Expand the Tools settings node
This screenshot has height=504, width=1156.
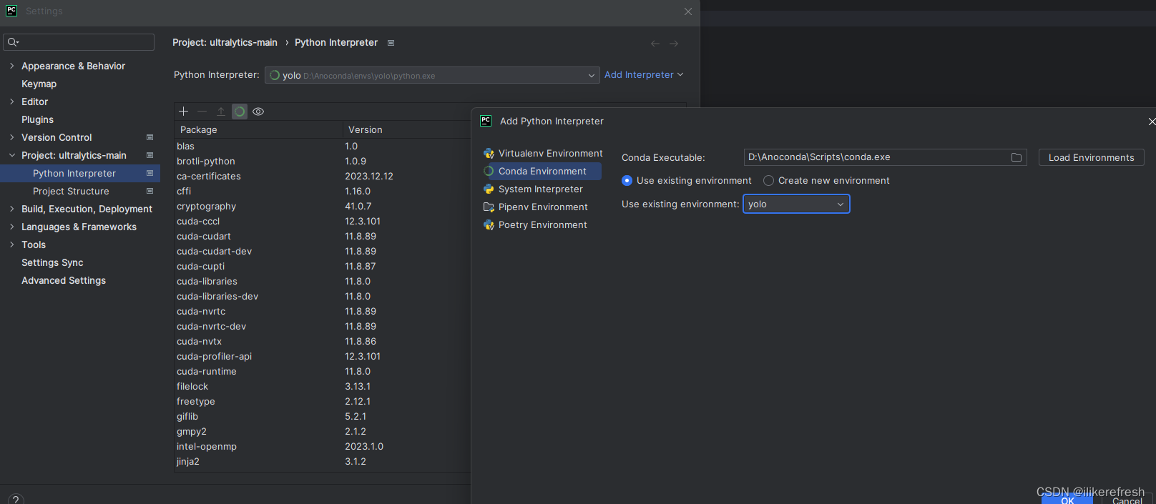pos(11,244)
